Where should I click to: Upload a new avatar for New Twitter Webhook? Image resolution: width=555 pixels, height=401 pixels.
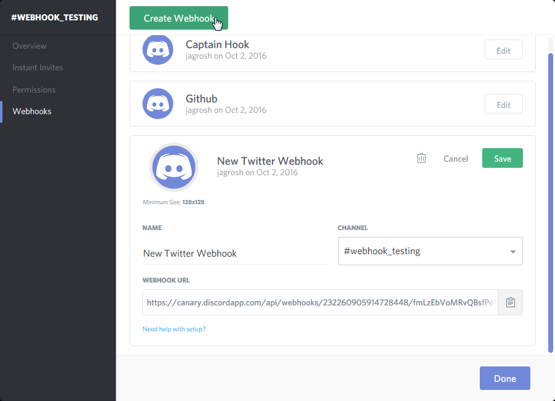(174, 168)
